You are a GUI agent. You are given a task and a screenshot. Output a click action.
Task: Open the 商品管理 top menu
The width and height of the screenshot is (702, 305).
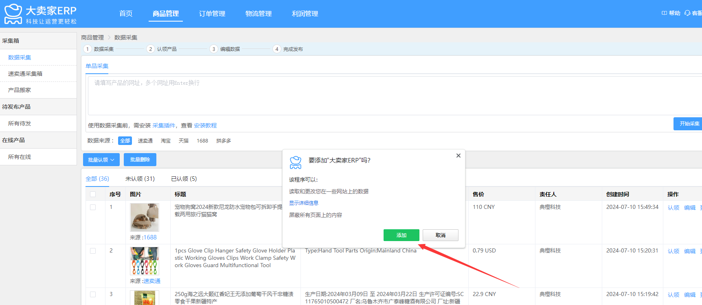point(166,13)
